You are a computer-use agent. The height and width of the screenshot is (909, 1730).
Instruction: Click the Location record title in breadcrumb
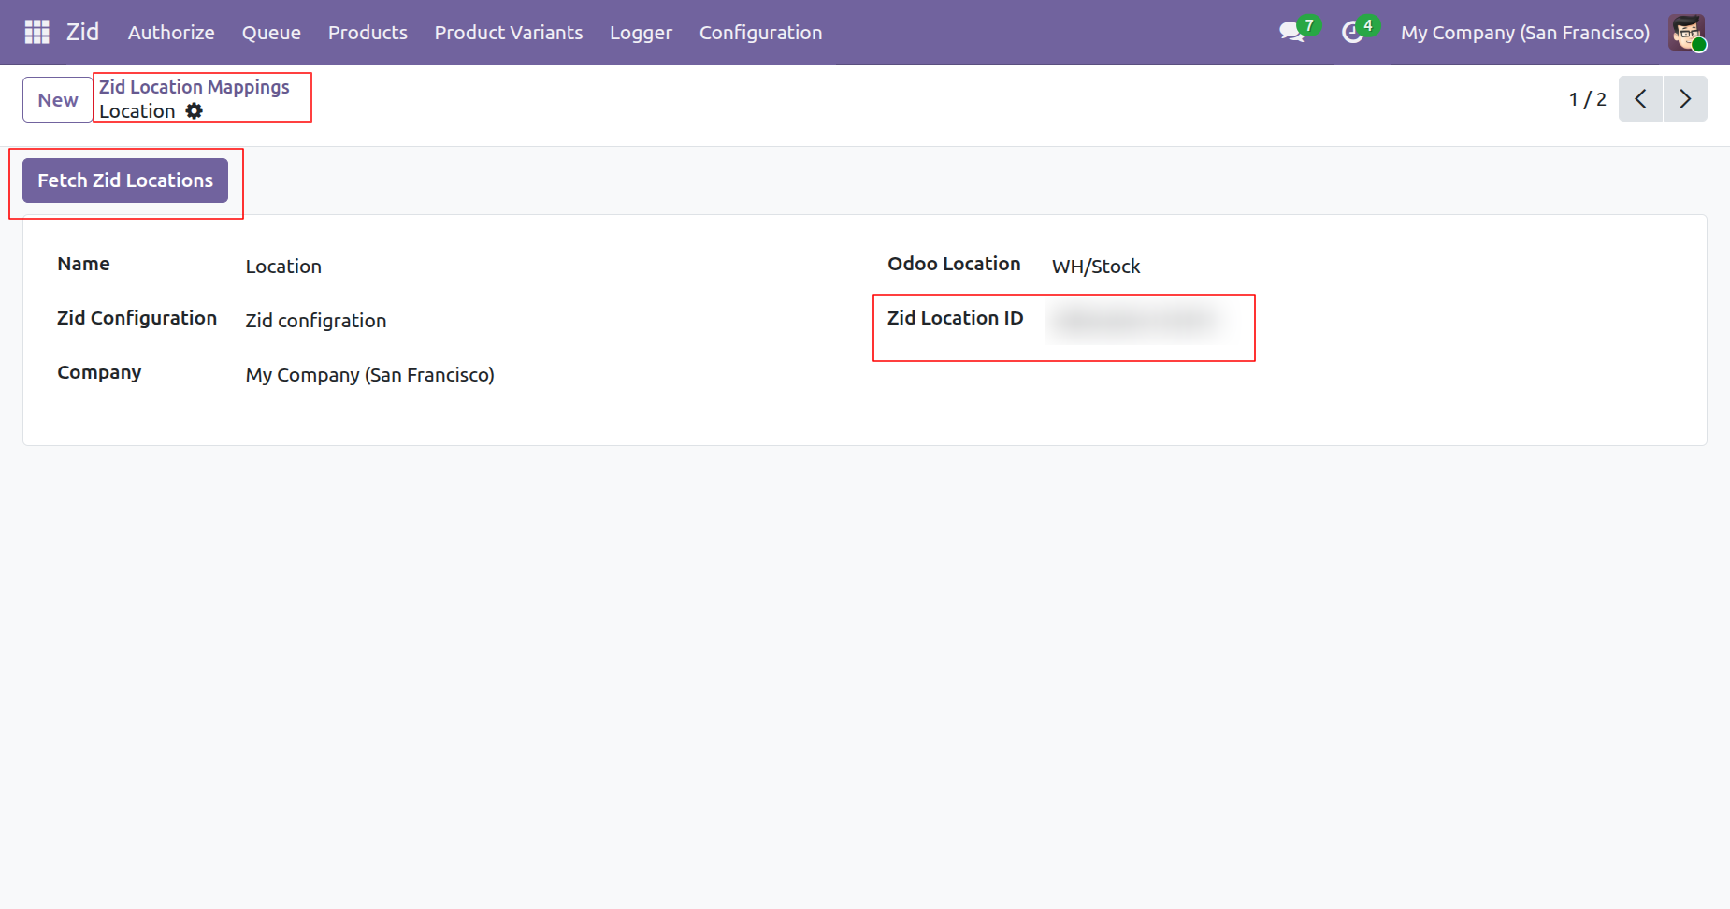(x=137, y=111)
